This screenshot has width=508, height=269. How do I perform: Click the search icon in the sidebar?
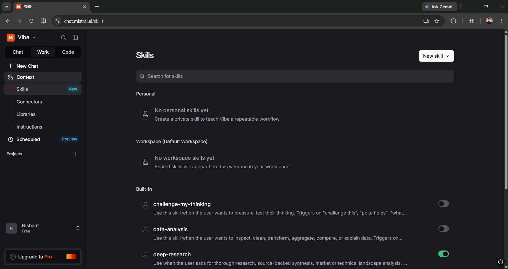[63, 38]
